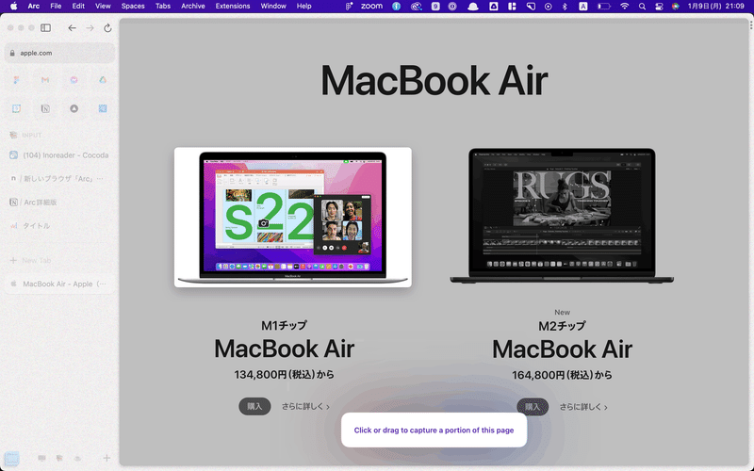Click the blue info circle menu bar icon
Image resolution: width=754 pixels, height=471 pixels.
[x=396, y=7]
